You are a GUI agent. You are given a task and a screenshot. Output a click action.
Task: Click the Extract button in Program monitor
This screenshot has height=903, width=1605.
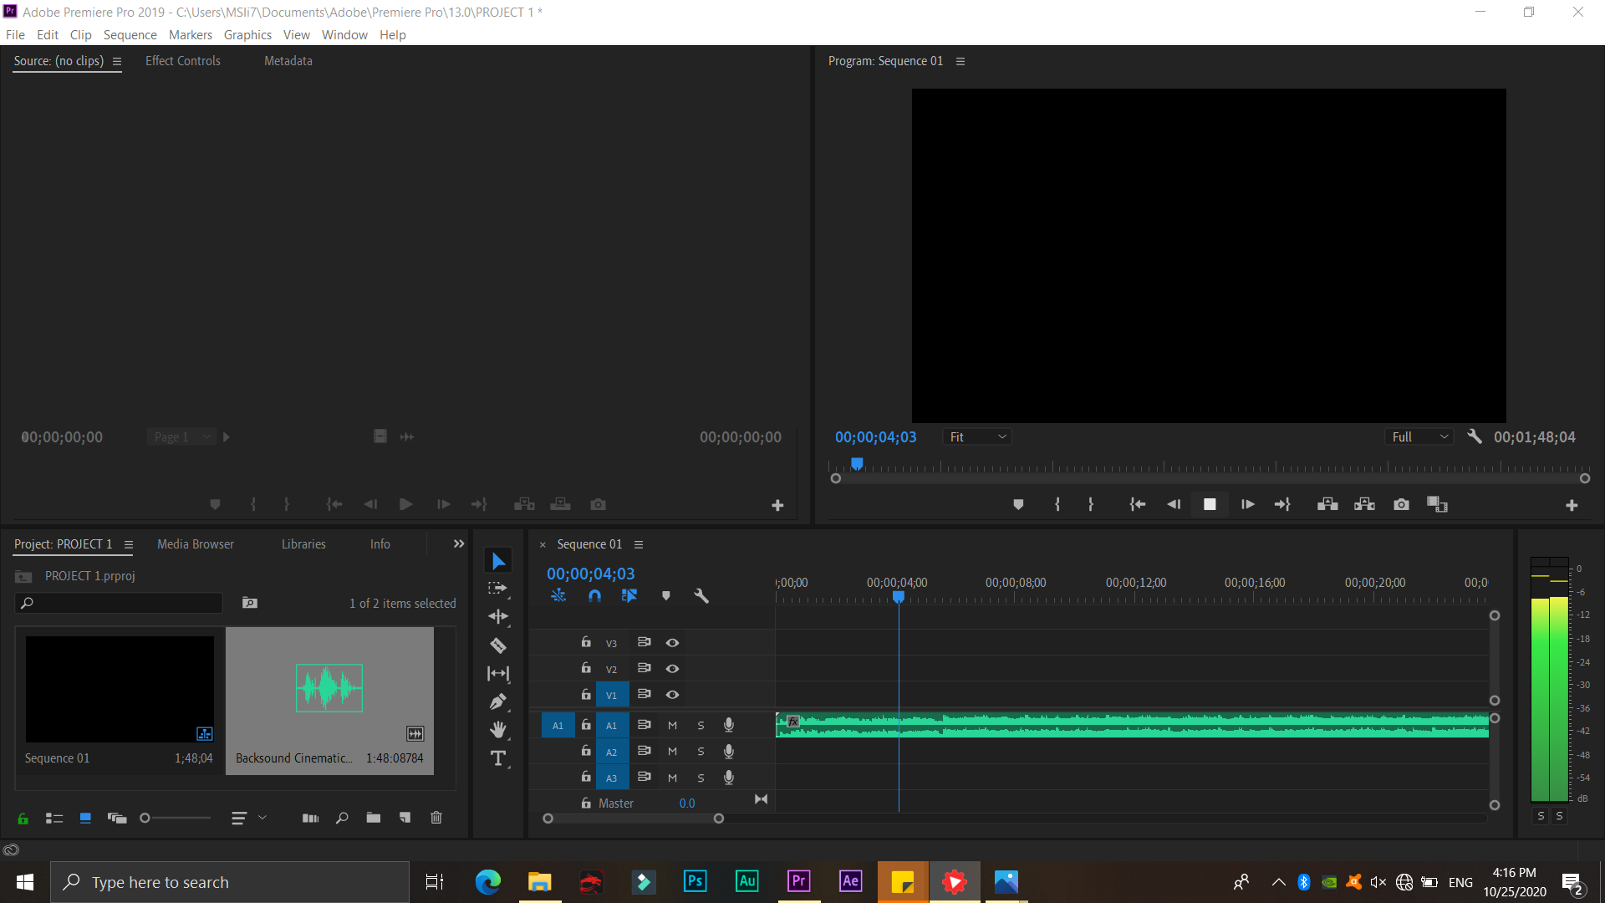coord(1364,504)
